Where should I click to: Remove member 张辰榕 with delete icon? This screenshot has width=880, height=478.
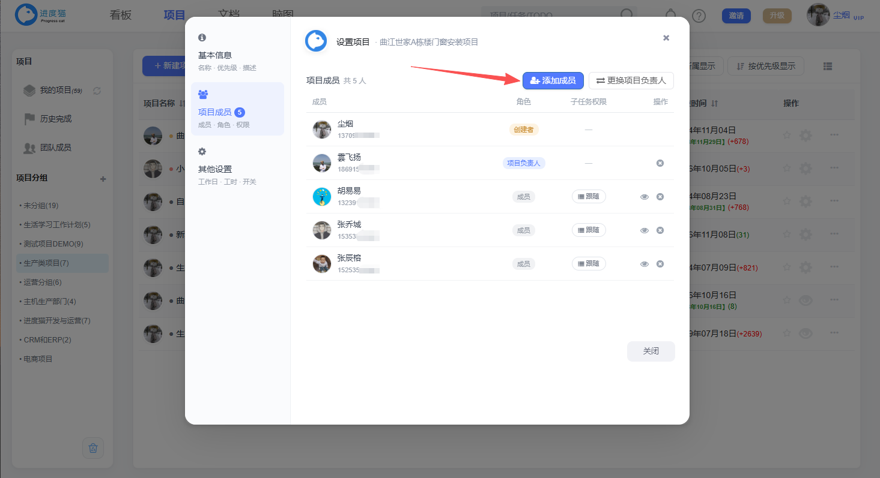[660, 264]
